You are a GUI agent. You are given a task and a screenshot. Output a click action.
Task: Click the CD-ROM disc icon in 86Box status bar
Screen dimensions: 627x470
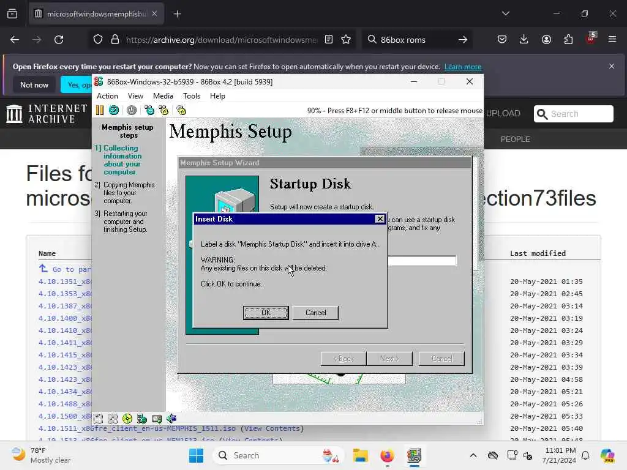127,419
